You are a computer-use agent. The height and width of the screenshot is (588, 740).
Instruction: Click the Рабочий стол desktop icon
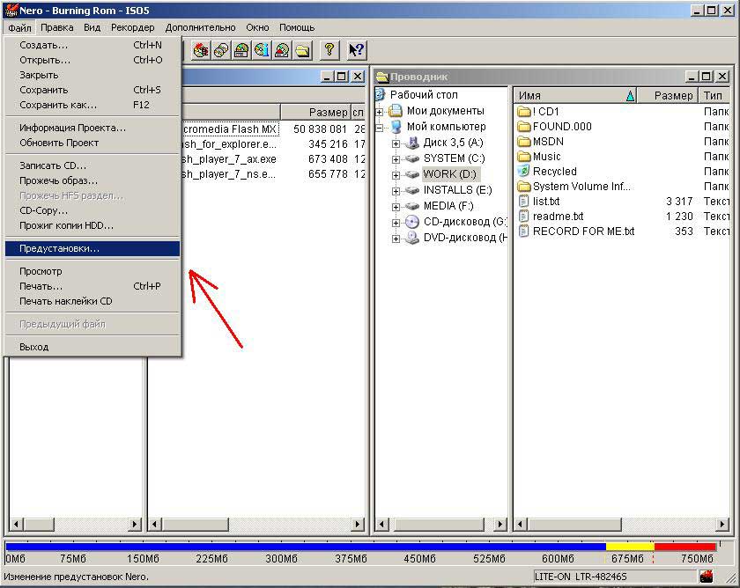pos(381,94)
